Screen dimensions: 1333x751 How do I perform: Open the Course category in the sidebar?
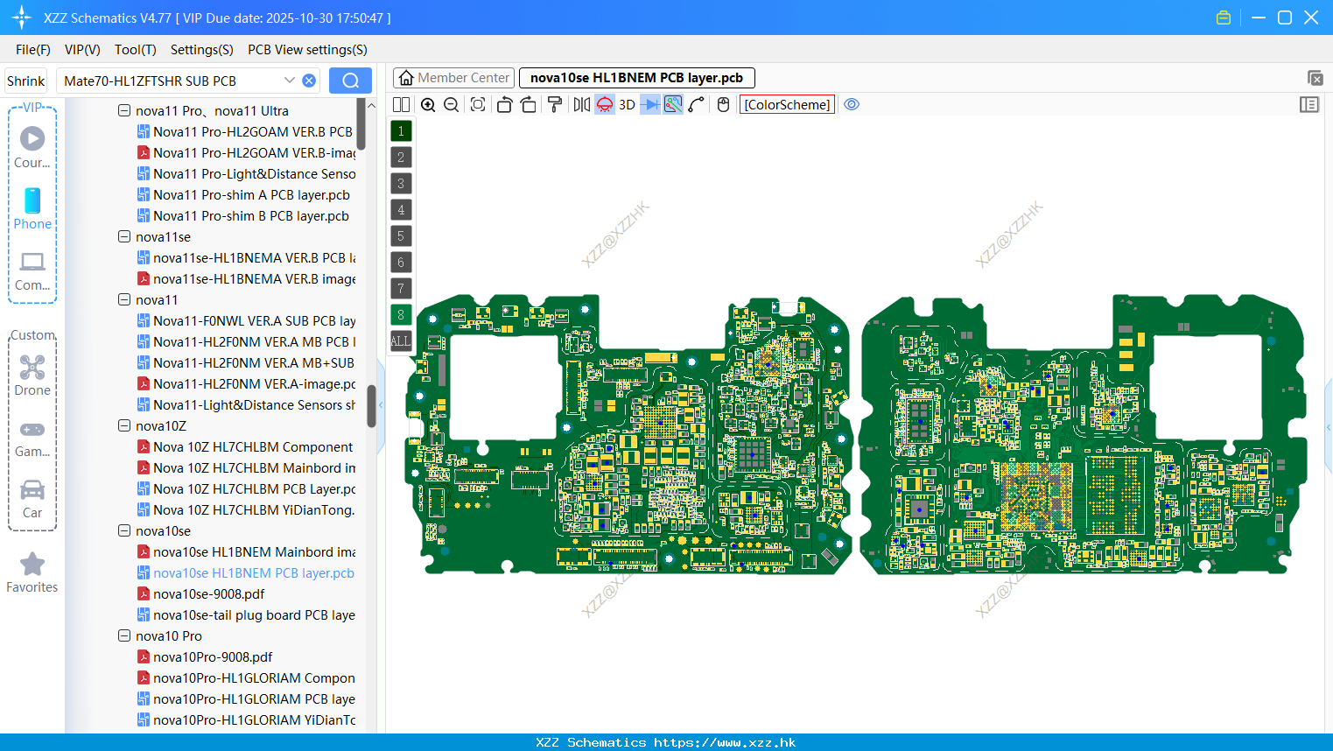pyautogui.click(x=32, y=148)
